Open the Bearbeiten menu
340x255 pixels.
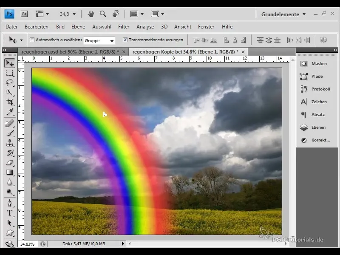(37, 27)
